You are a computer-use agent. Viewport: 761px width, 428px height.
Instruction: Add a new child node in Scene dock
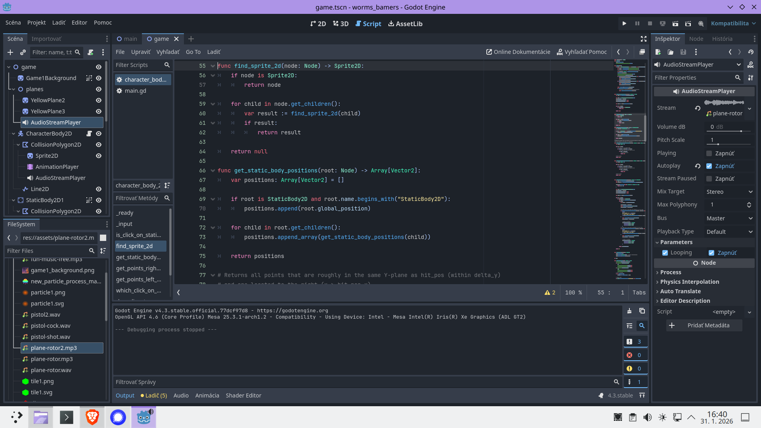pyautogui.click(x=10, y=52)
